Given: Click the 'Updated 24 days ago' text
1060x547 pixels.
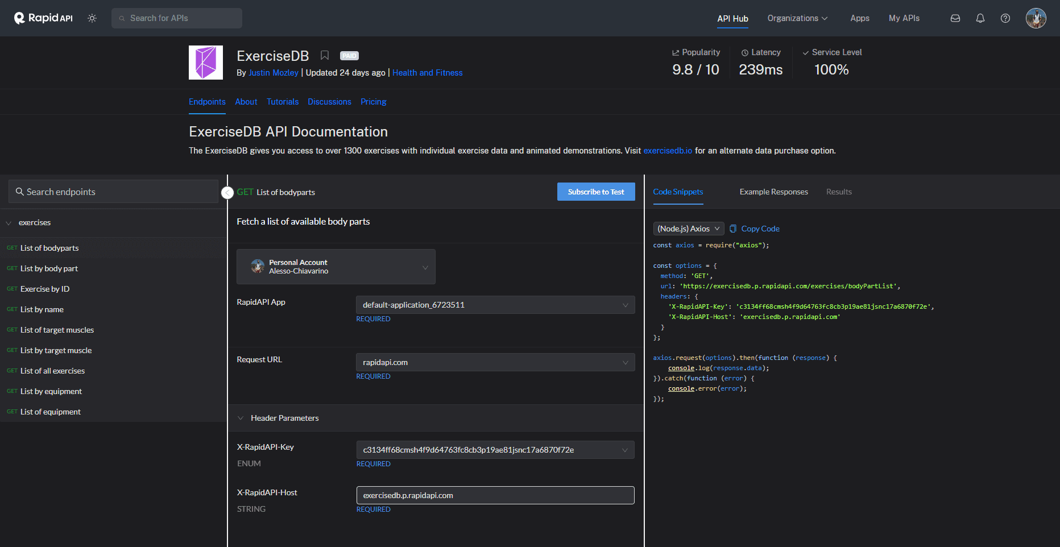Looking at the screenshot, I should (346, 73).
